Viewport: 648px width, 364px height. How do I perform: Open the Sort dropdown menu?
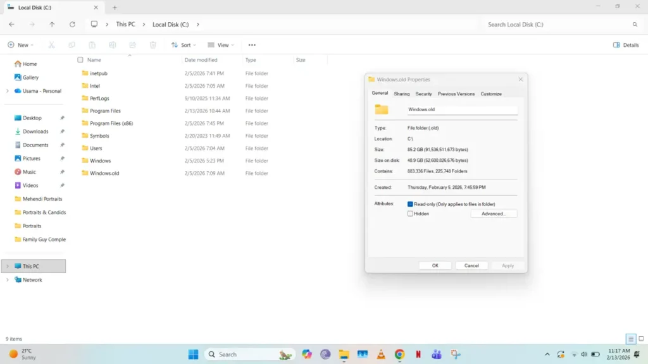coord(184,45)
